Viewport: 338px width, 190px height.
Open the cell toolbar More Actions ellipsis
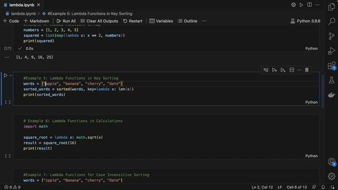299,70
